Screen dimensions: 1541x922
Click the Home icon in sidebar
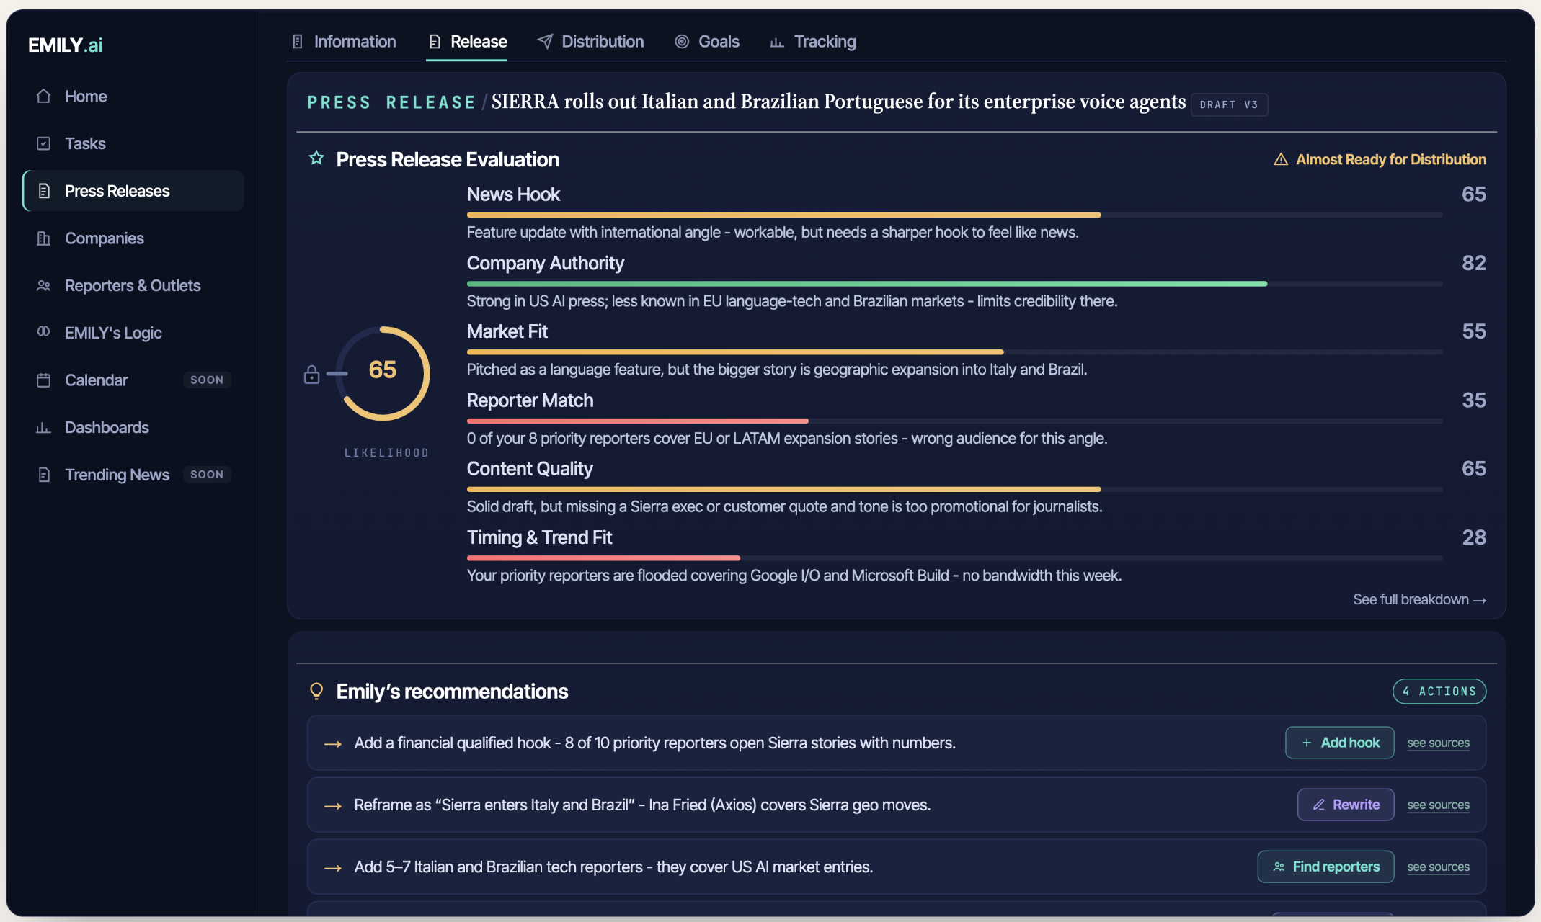[43, 96]
